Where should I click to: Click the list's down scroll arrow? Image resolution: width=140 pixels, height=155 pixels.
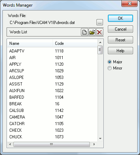click(x=100, y=138)
